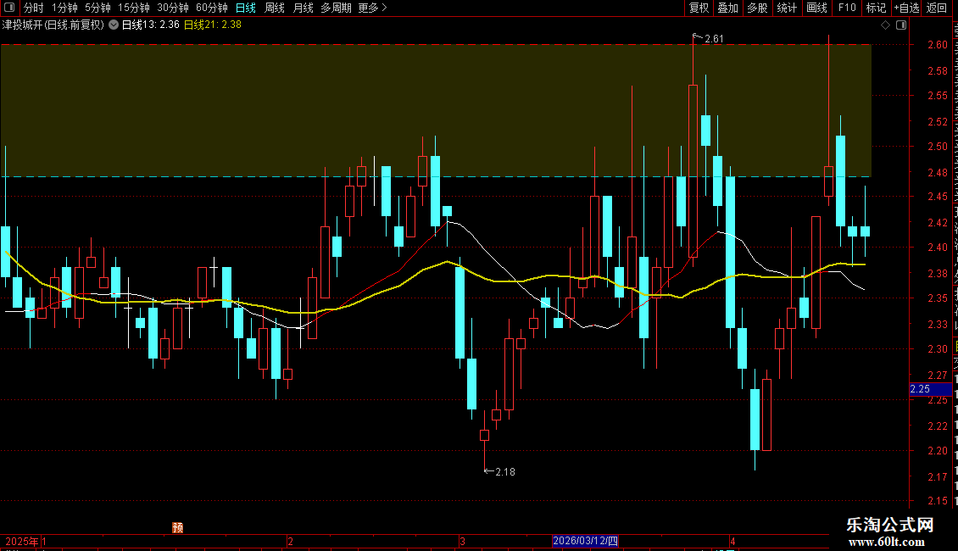The image size is (958, 551).
Task: Select the 60分钟 period tab
Action: [212, 8]
